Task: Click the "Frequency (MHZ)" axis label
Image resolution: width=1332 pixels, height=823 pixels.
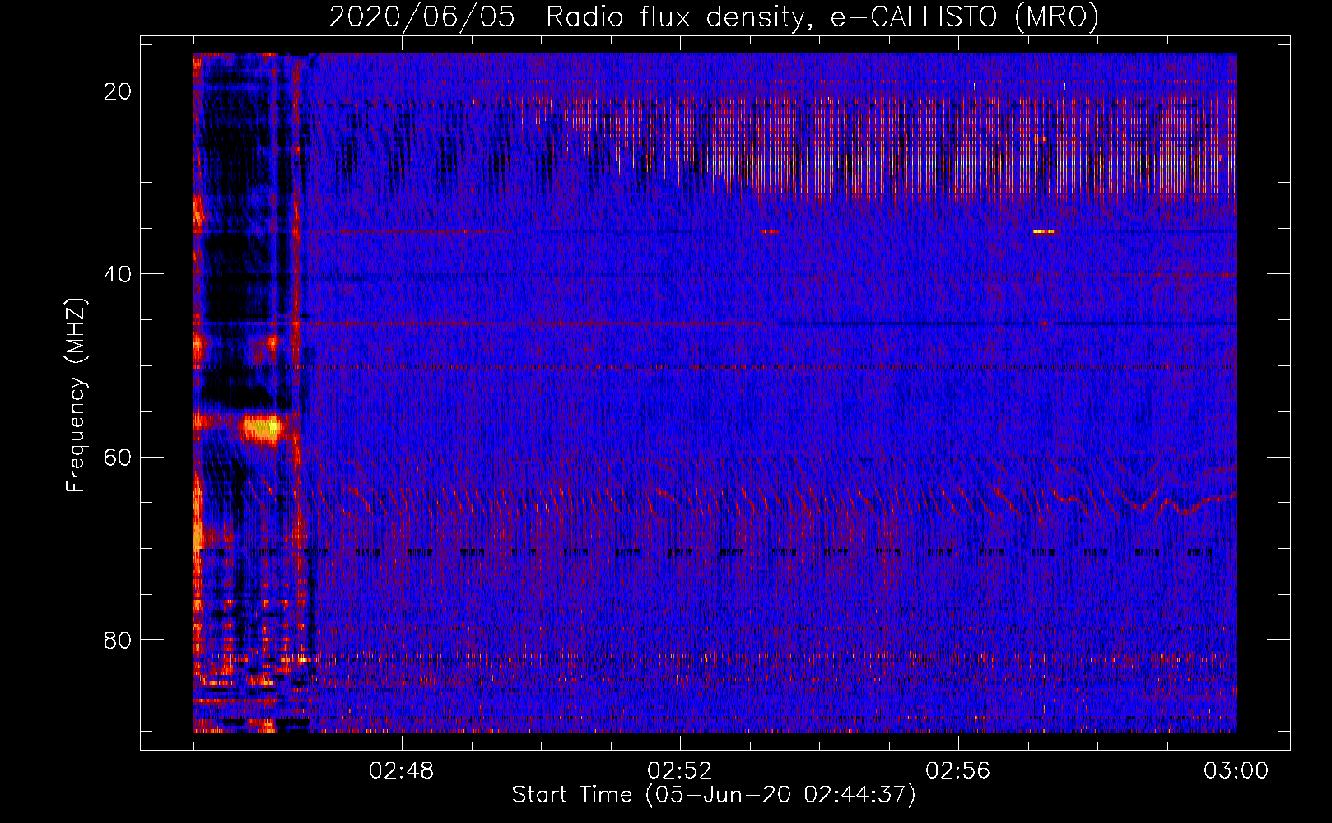Action: click(x=76, y=394)
